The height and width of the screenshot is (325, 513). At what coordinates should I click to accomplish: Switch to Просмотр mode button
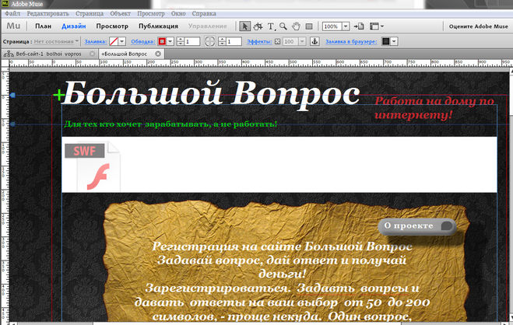tap(112, 26)
